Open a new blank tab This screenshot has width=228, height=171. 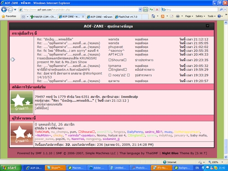[145, 17]
